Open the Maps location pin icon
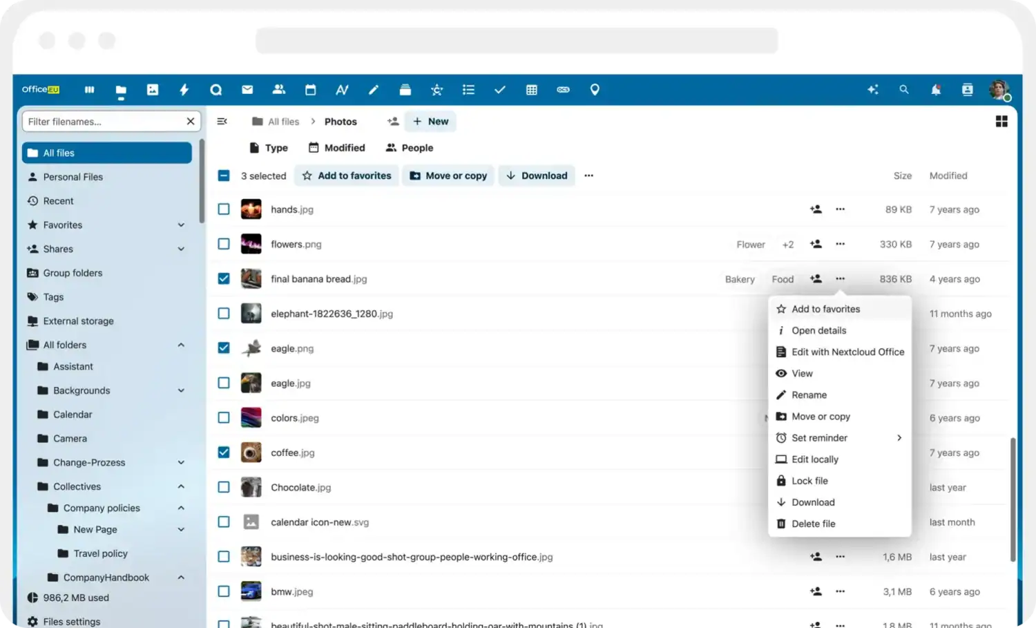 click(x=595, y=90)
